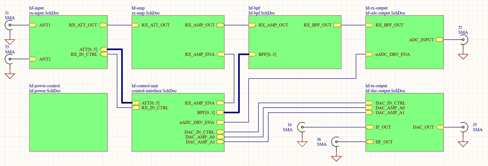
Task: Click the ANT2 entry on hf-input block
Action: [45, 59]
